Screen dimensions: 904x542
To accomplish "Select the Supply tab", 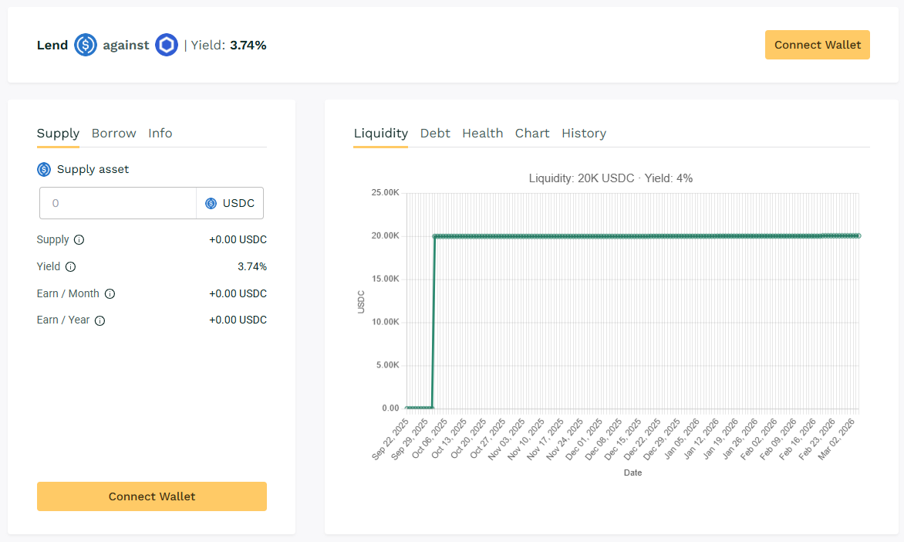I will click(58, 134).
